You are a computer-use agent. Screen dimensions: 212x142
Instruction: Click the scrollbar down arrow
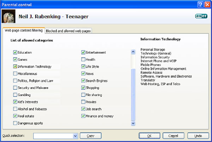pyautogui.click(x=133, y=123)
